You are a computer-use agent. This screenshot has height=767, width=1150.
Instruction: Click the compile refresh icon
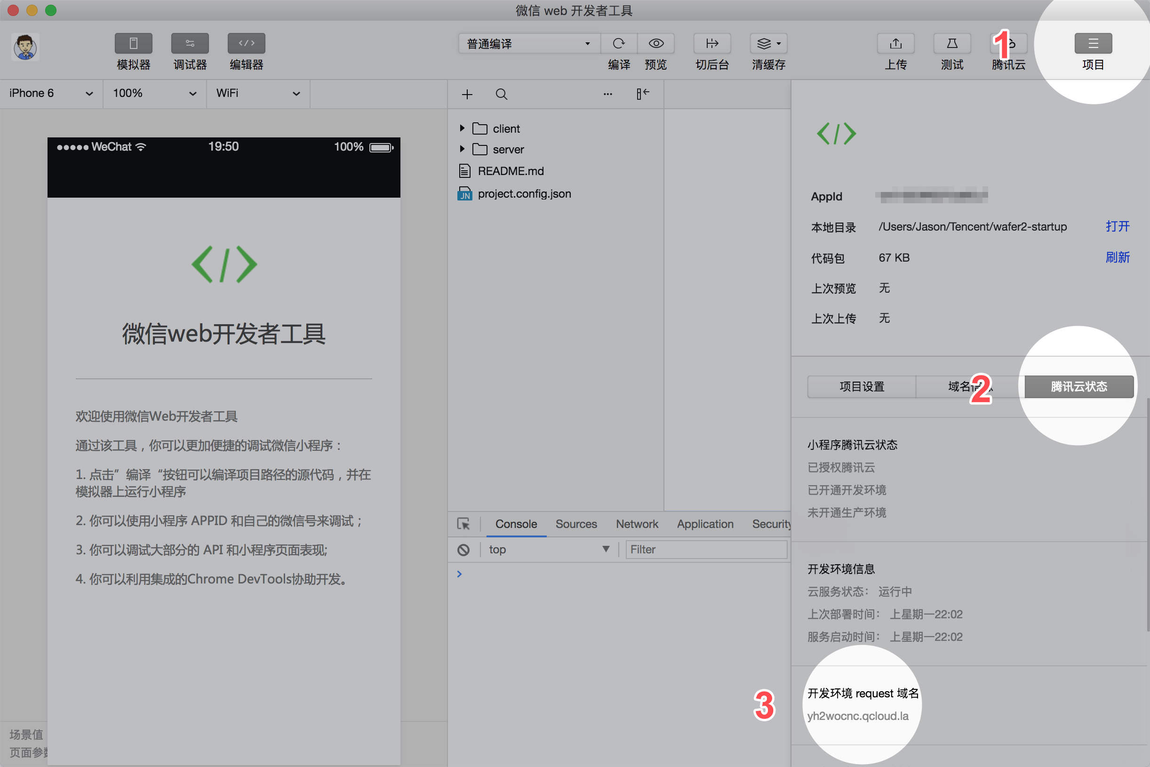click(619, 44)
